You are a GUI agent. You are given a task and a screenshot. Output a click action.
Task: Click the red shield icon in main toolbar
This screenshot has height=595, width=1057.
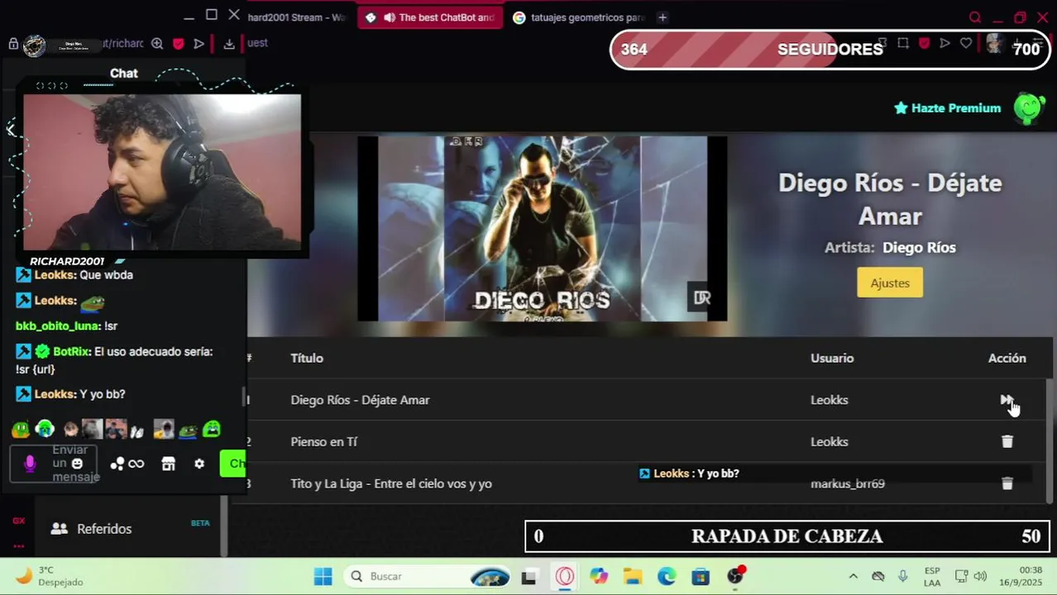(924, 44)
